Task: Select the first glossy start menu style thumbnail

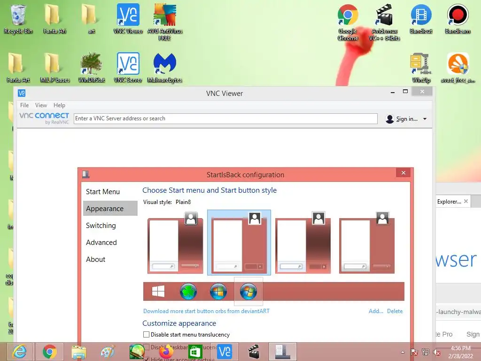Action: 175,243
